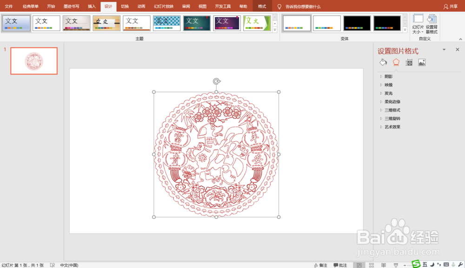Click the spell check book icon
The height and width of the screenshot is (268, 465).
(x=52, y=265)
